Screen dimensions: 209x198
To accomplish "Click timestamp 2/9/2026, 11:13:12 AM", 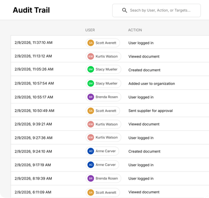I will 33,56.
